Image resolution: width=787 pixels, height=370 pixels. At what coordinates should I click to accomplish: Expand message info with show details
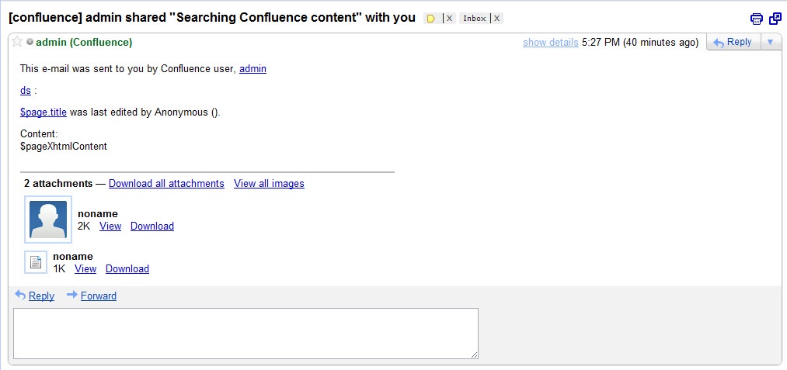[550, 43]
